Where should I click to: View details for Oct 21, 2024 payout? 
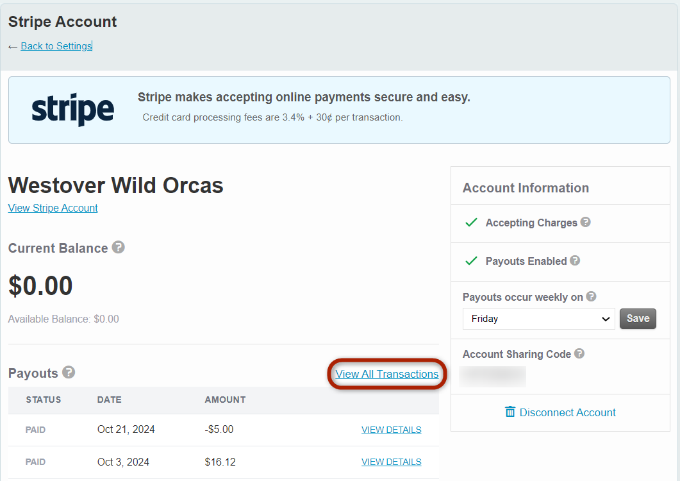coord(392,430)
